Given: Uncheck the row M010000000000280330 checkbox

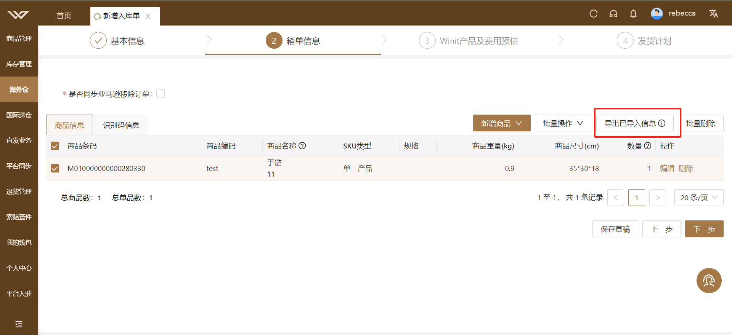Looking at the screenshot, I should coord(55,168).
